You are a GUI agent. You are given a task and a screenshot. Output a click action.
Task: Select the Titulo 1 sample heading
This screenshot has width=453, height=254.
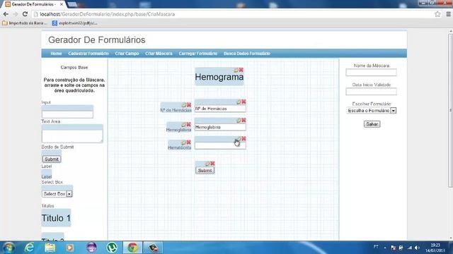tap(56, 218)
